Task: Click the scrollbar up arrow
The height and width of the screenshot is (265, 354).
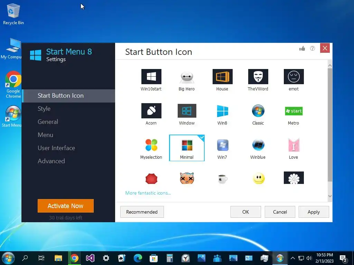Action: (x=330, y=66)
